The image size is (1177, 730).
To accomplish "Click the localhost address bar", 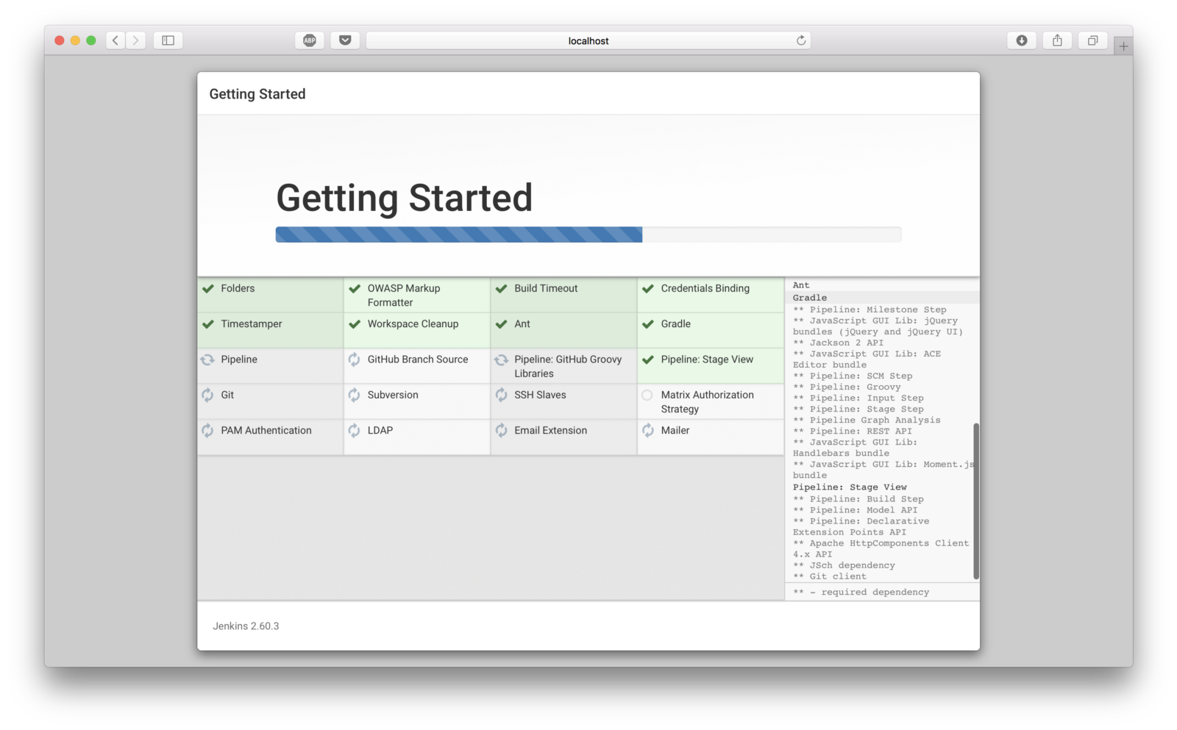I will 588,40.
